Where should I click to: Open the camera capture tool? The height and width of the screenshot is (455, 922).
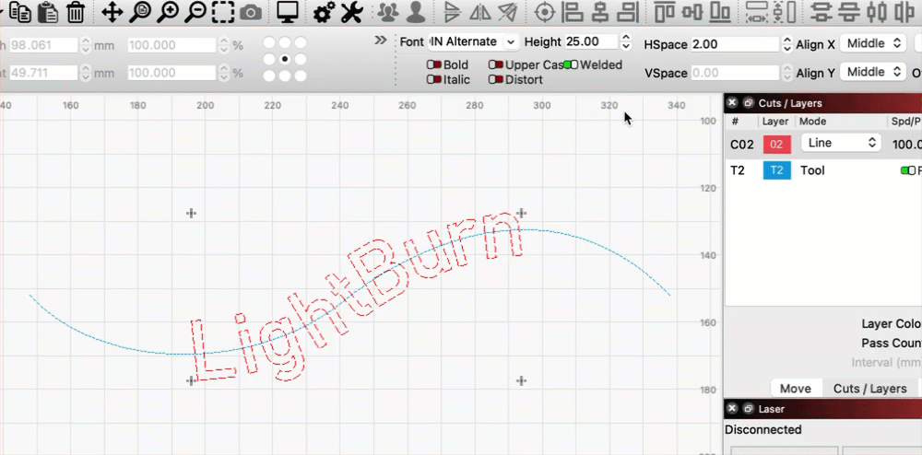click(x=250, y=13)
